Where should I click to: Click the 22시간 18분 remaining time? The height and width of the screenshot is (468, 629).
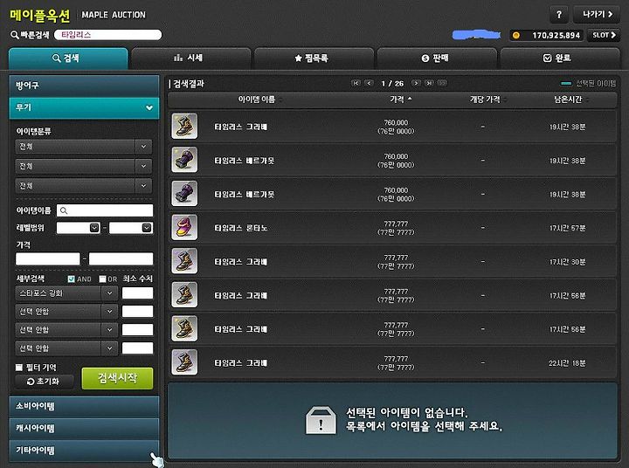[567, 363]
